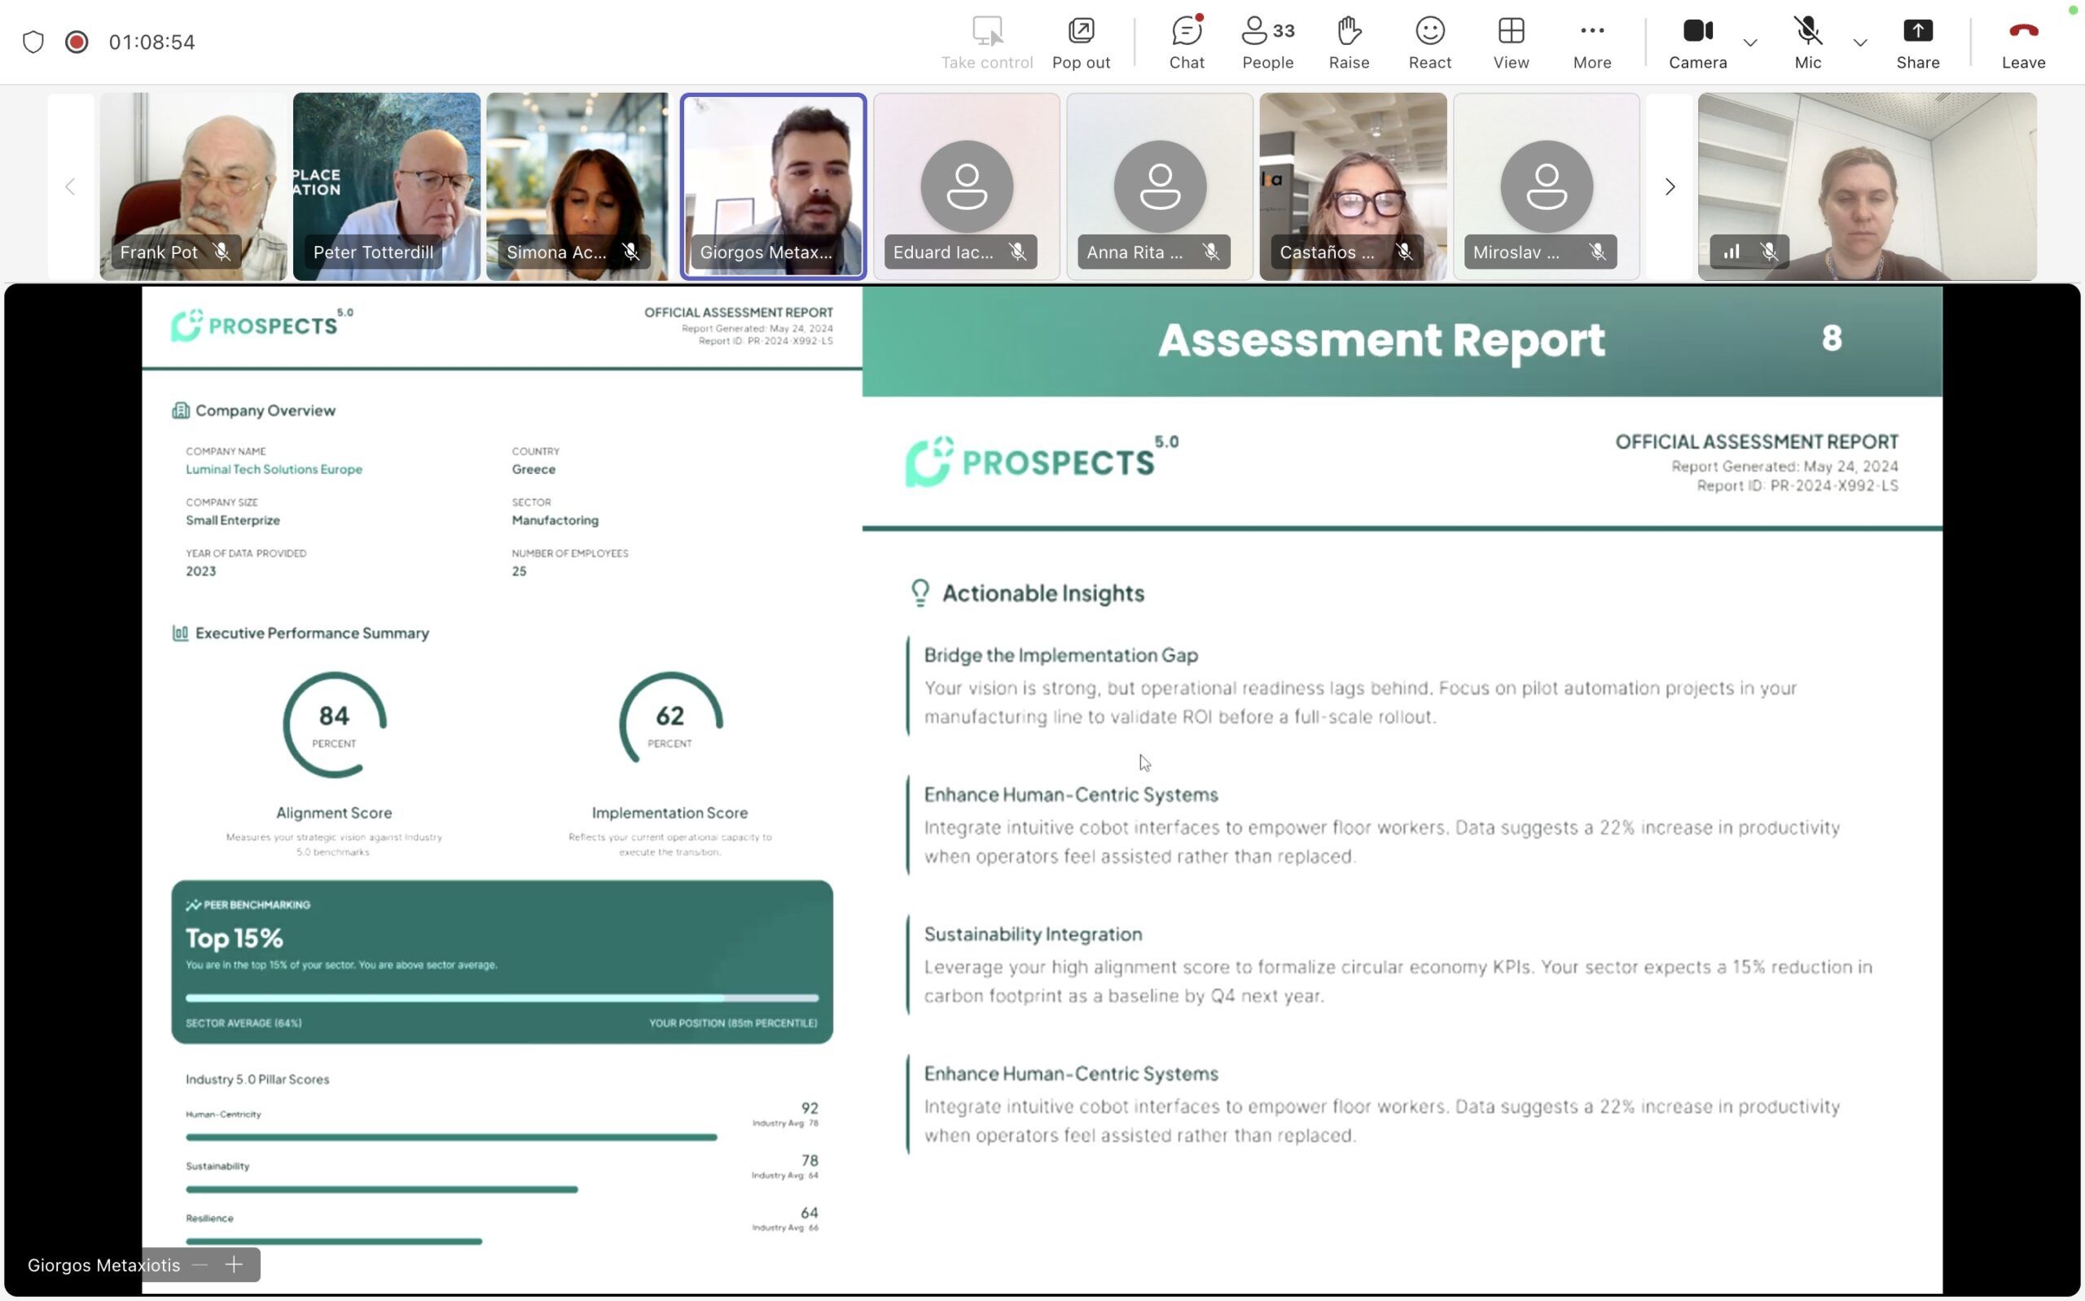Image resolution: width=2085 pixels, height=1301 pixels.
Task: Zoom in shared content with plus
Action: coord(234,1264)
